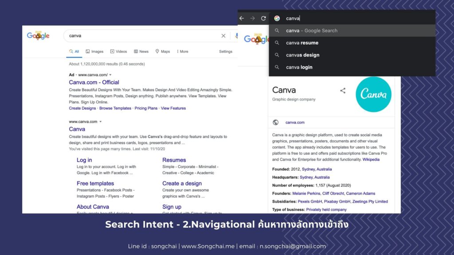
Task: Open the 'Log in' sitelink
Action: pyautogui.click(x=84, y=160)
